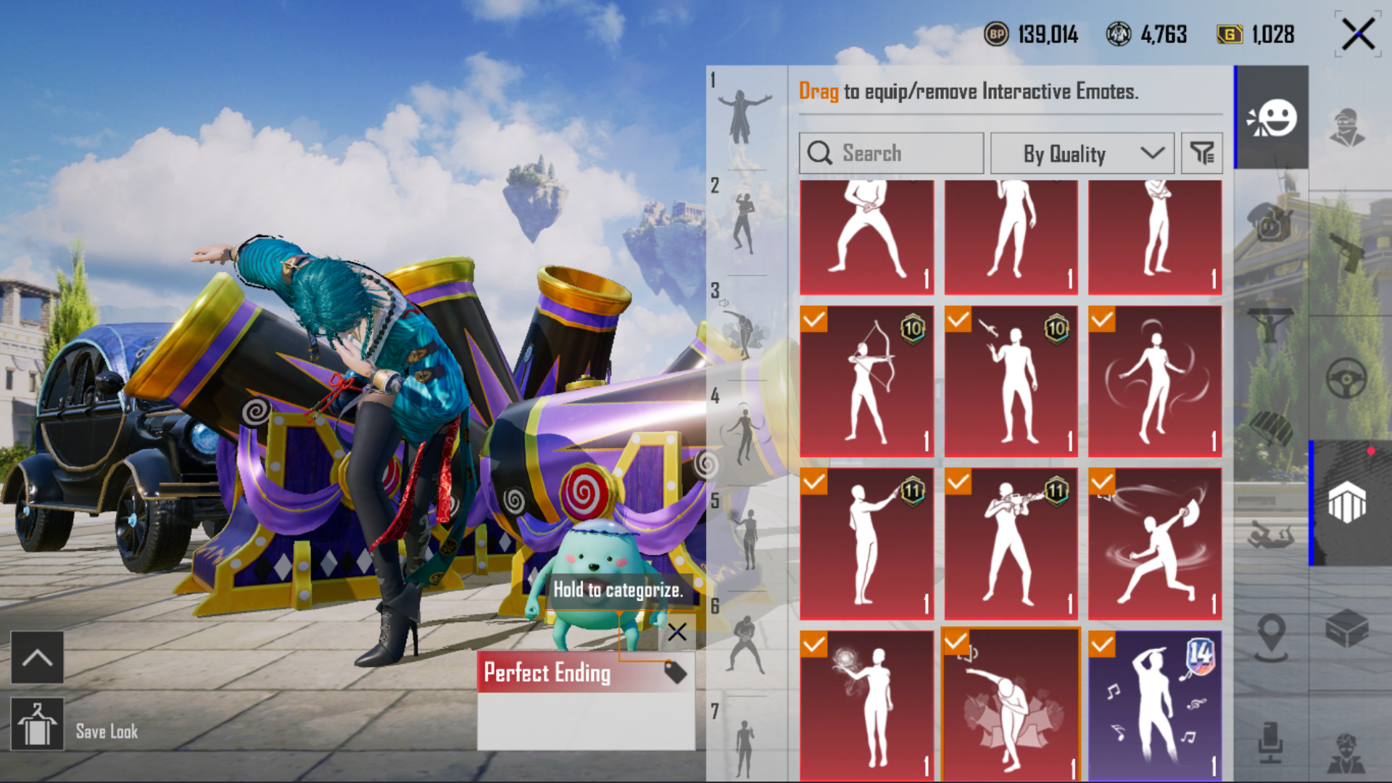The width and height of the screenshot is (1392, 783).
Task: Click the 4,763 AG balance
Action: tap(1164, 34)
